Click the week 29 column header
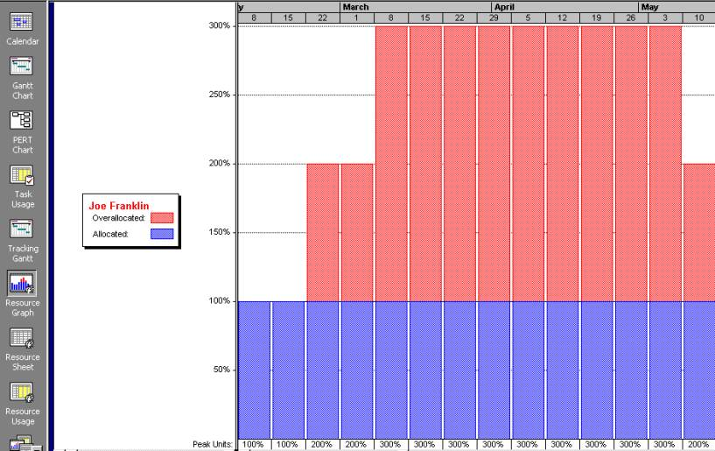This screenshot has width=715, height=451. 494,18
